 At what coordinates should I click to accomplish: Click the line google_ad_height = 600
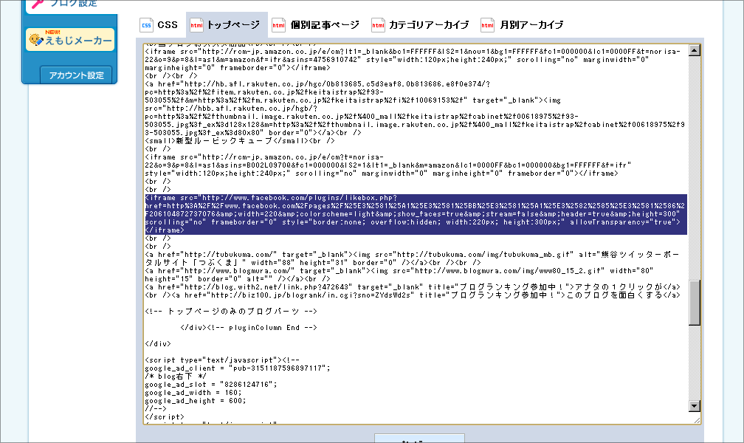coord(196,401)
